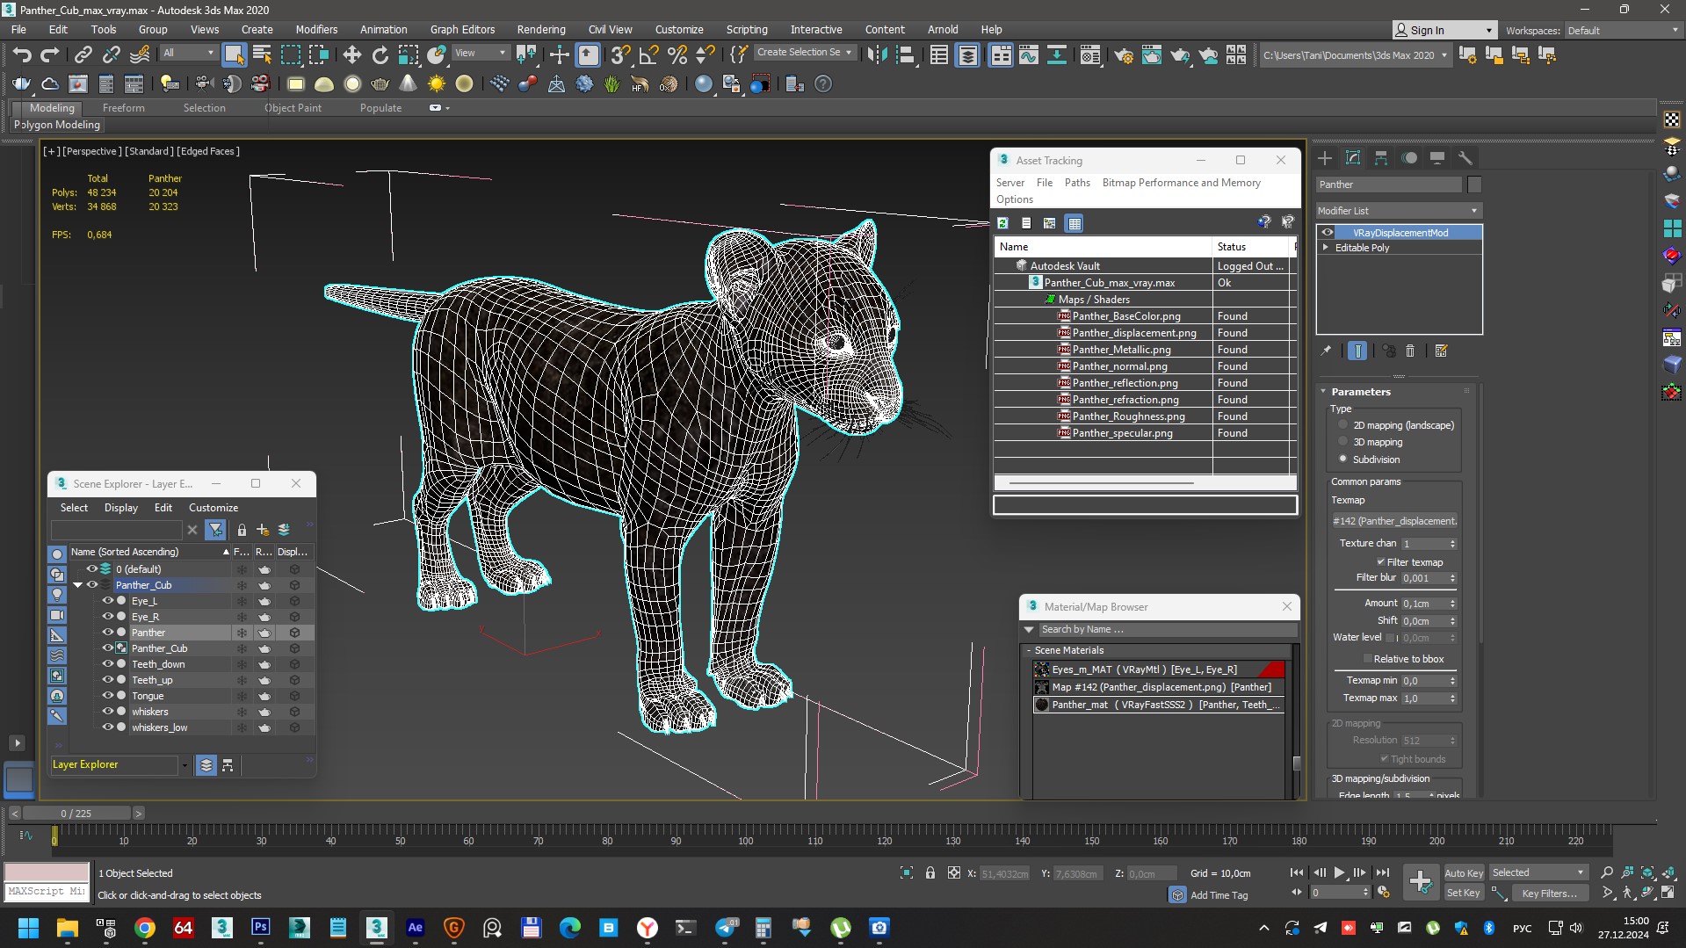This screenshot has width=1686, height=948.
Task: Expand the Editable Poly stack entry
Action: [x=1325, y=248]
